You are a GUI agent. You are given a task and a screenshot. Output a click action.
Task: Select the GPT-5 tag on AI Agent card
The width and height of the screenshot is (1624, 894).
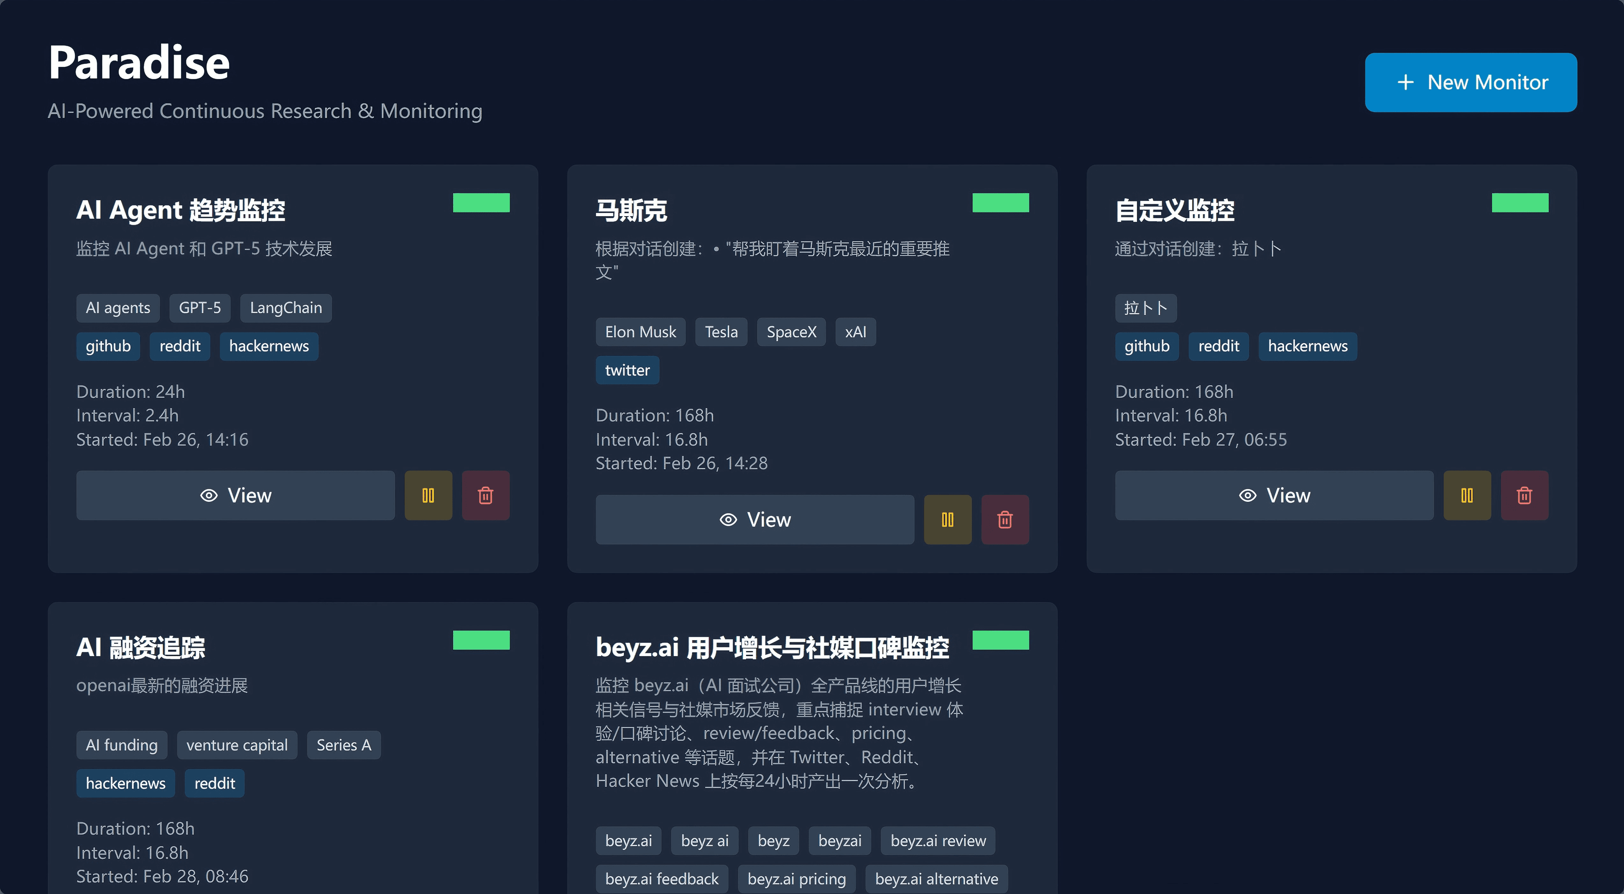coord(200,308)
